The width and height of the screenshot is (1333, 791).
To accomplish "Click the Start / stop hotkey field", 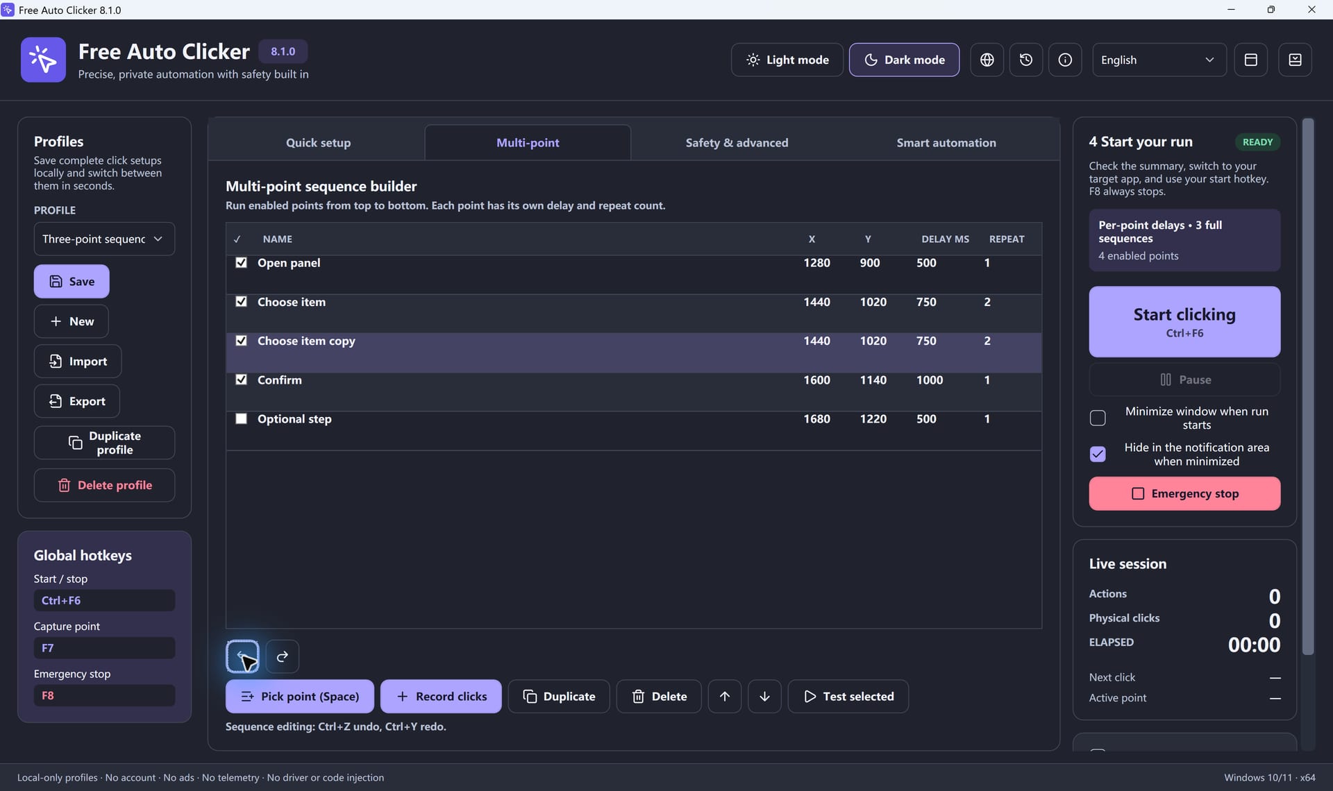I will point(104,600).
